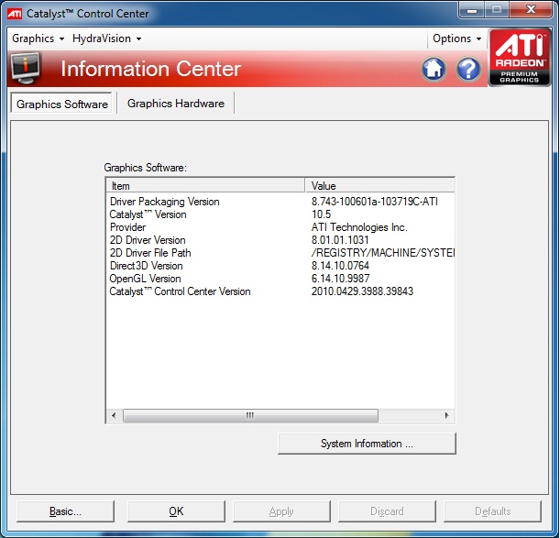Click the disabled Apply button
The image size is (560, 538).
click(x=281, y=511)
